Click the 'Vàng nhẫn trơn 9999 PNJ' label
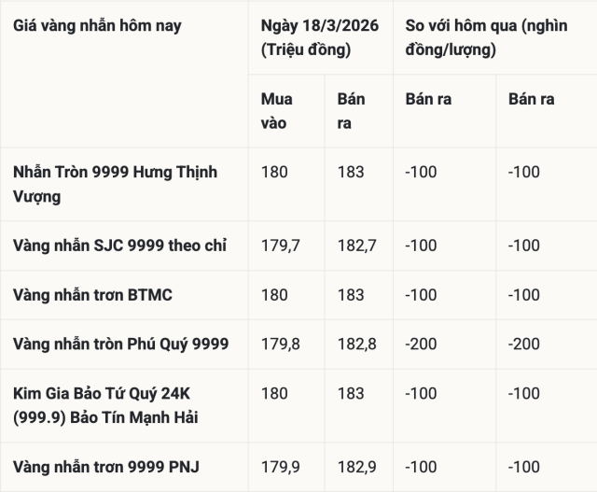Viewport: 597px width, 492px height. [x=106, y=467]
